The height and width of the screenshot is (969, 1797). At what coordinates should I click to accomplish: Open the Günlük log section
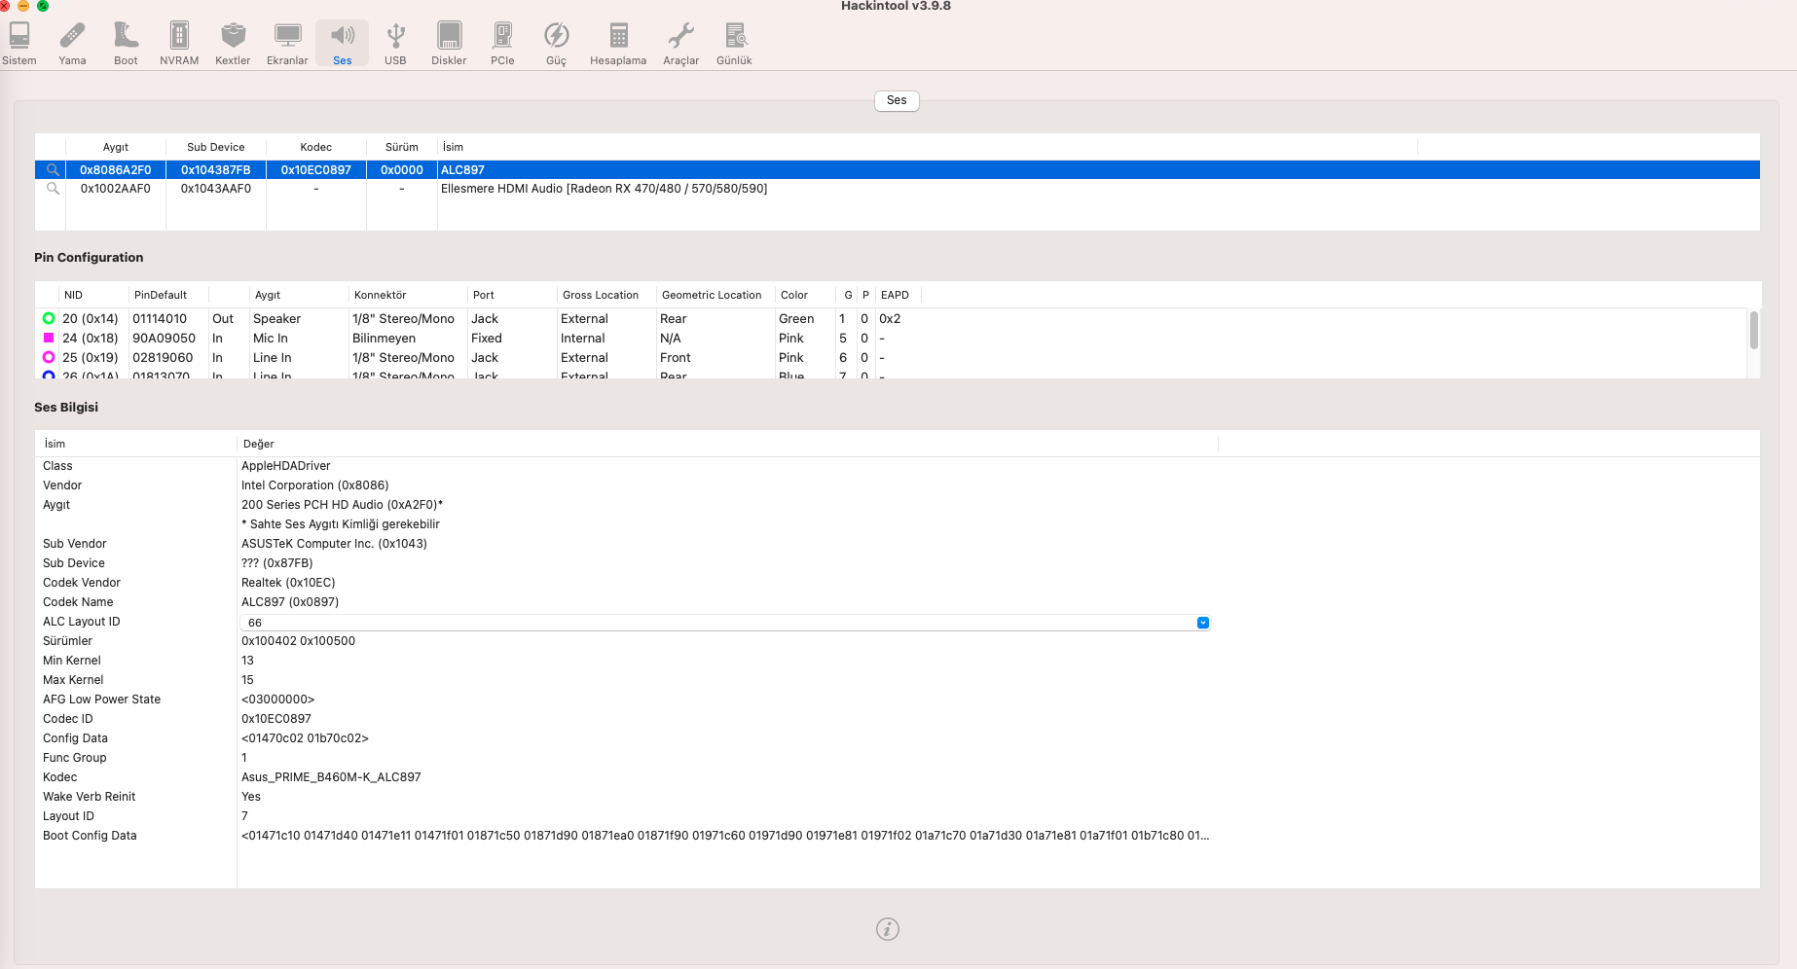coord(735,44)
